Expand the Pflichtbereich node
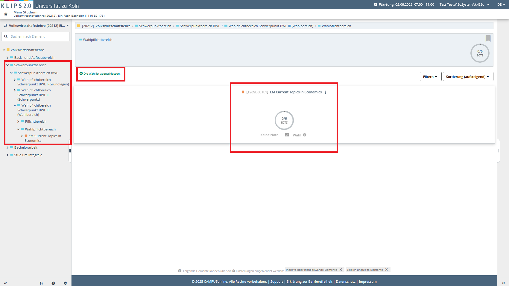Image resolution: width=509 pixels, height=286 pixels. (x=18, y=122)
